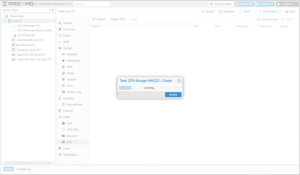Open the root@pam user menu
300x175 pixels.
(x=287, y=4)
